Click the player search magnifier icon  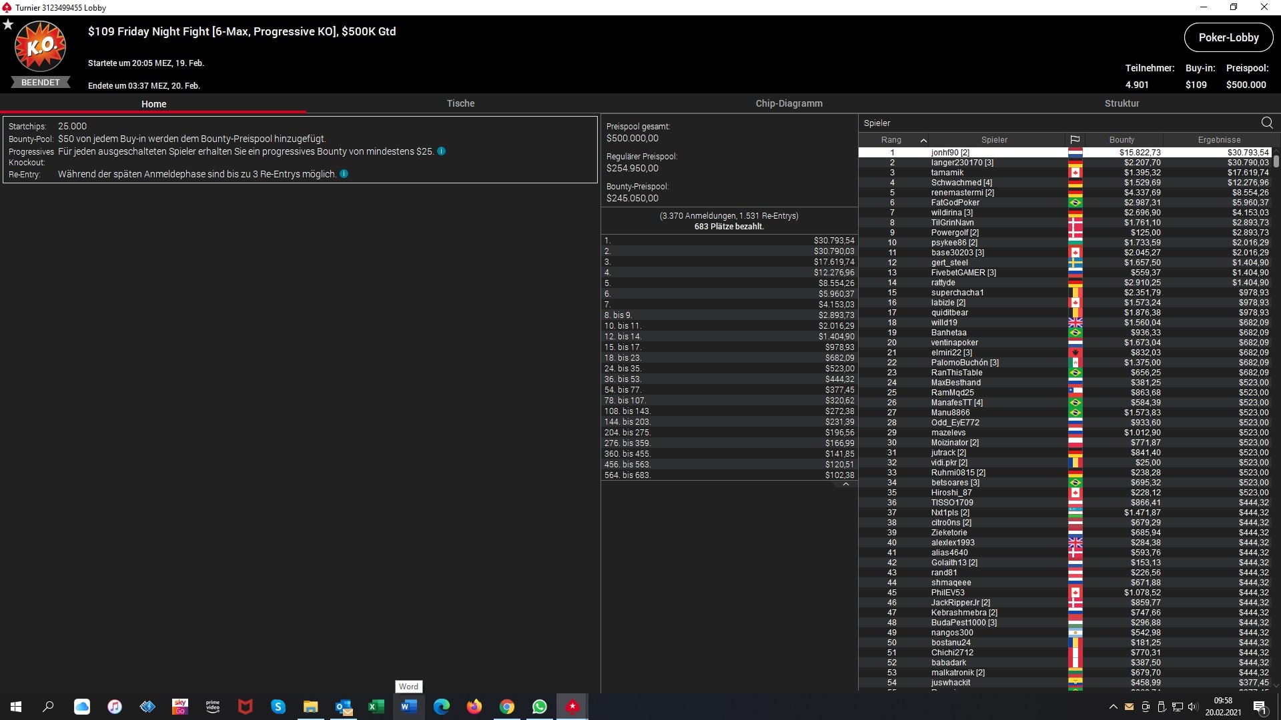tap(1266, 123)
